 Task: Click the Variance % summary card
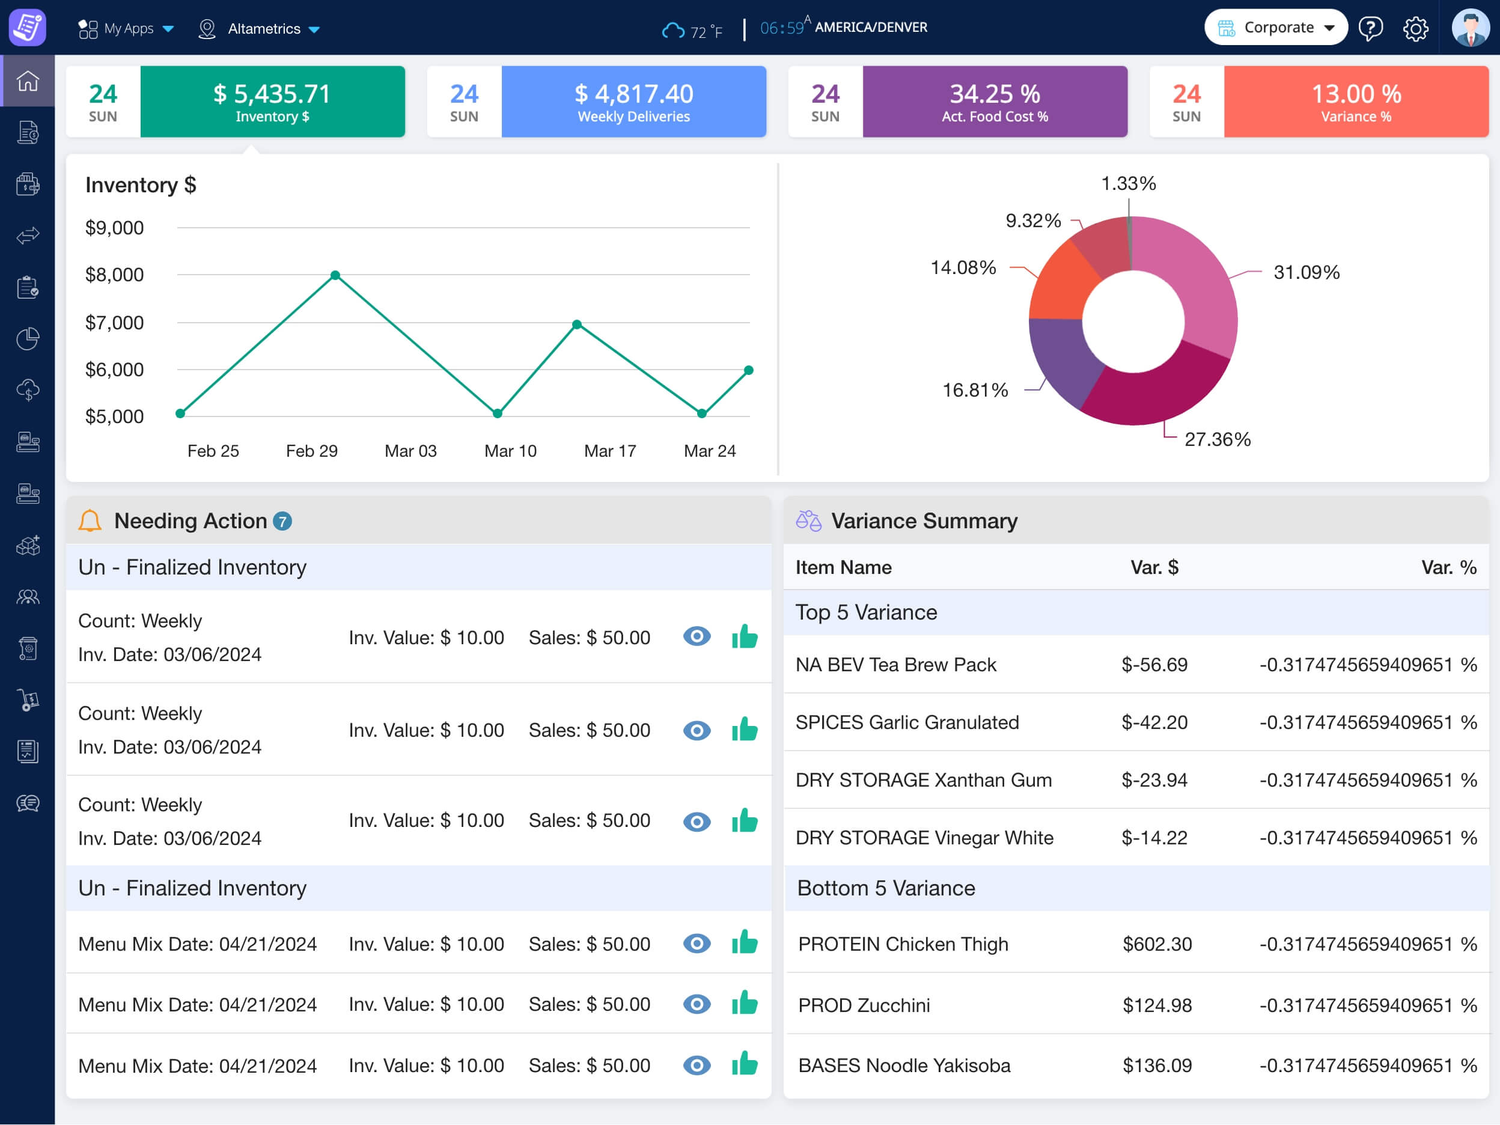tap(1356, 102)
